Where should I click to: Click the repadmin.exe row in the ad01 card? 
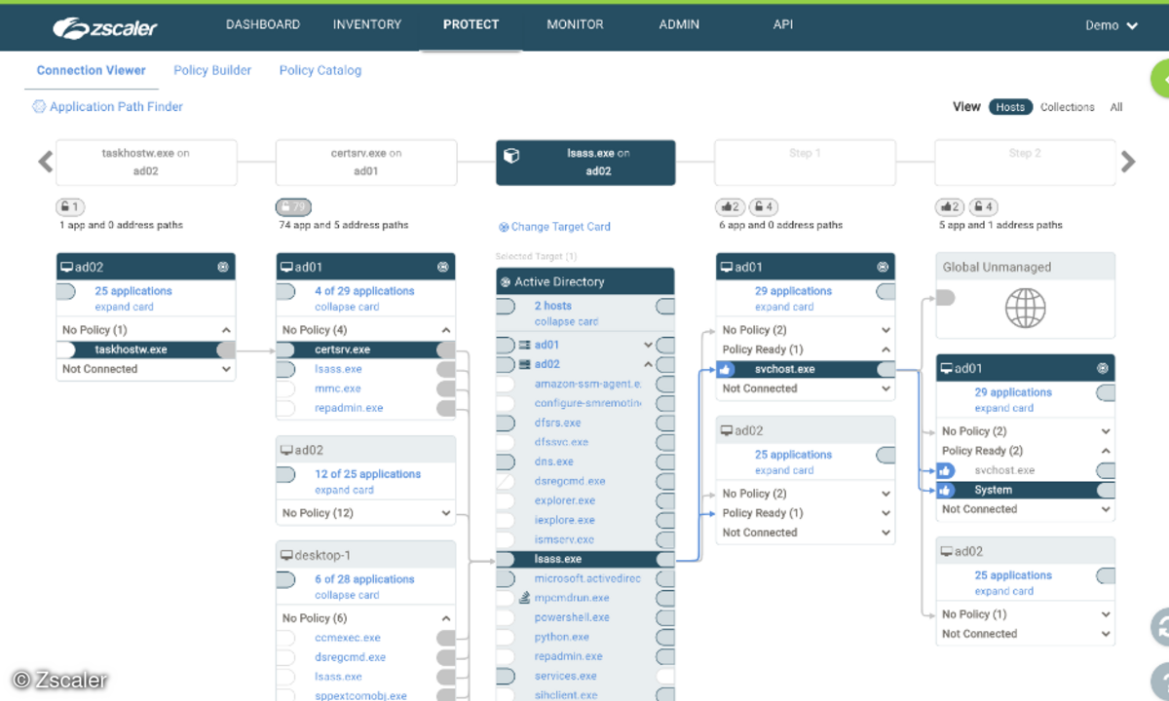[x=366, y=408]
